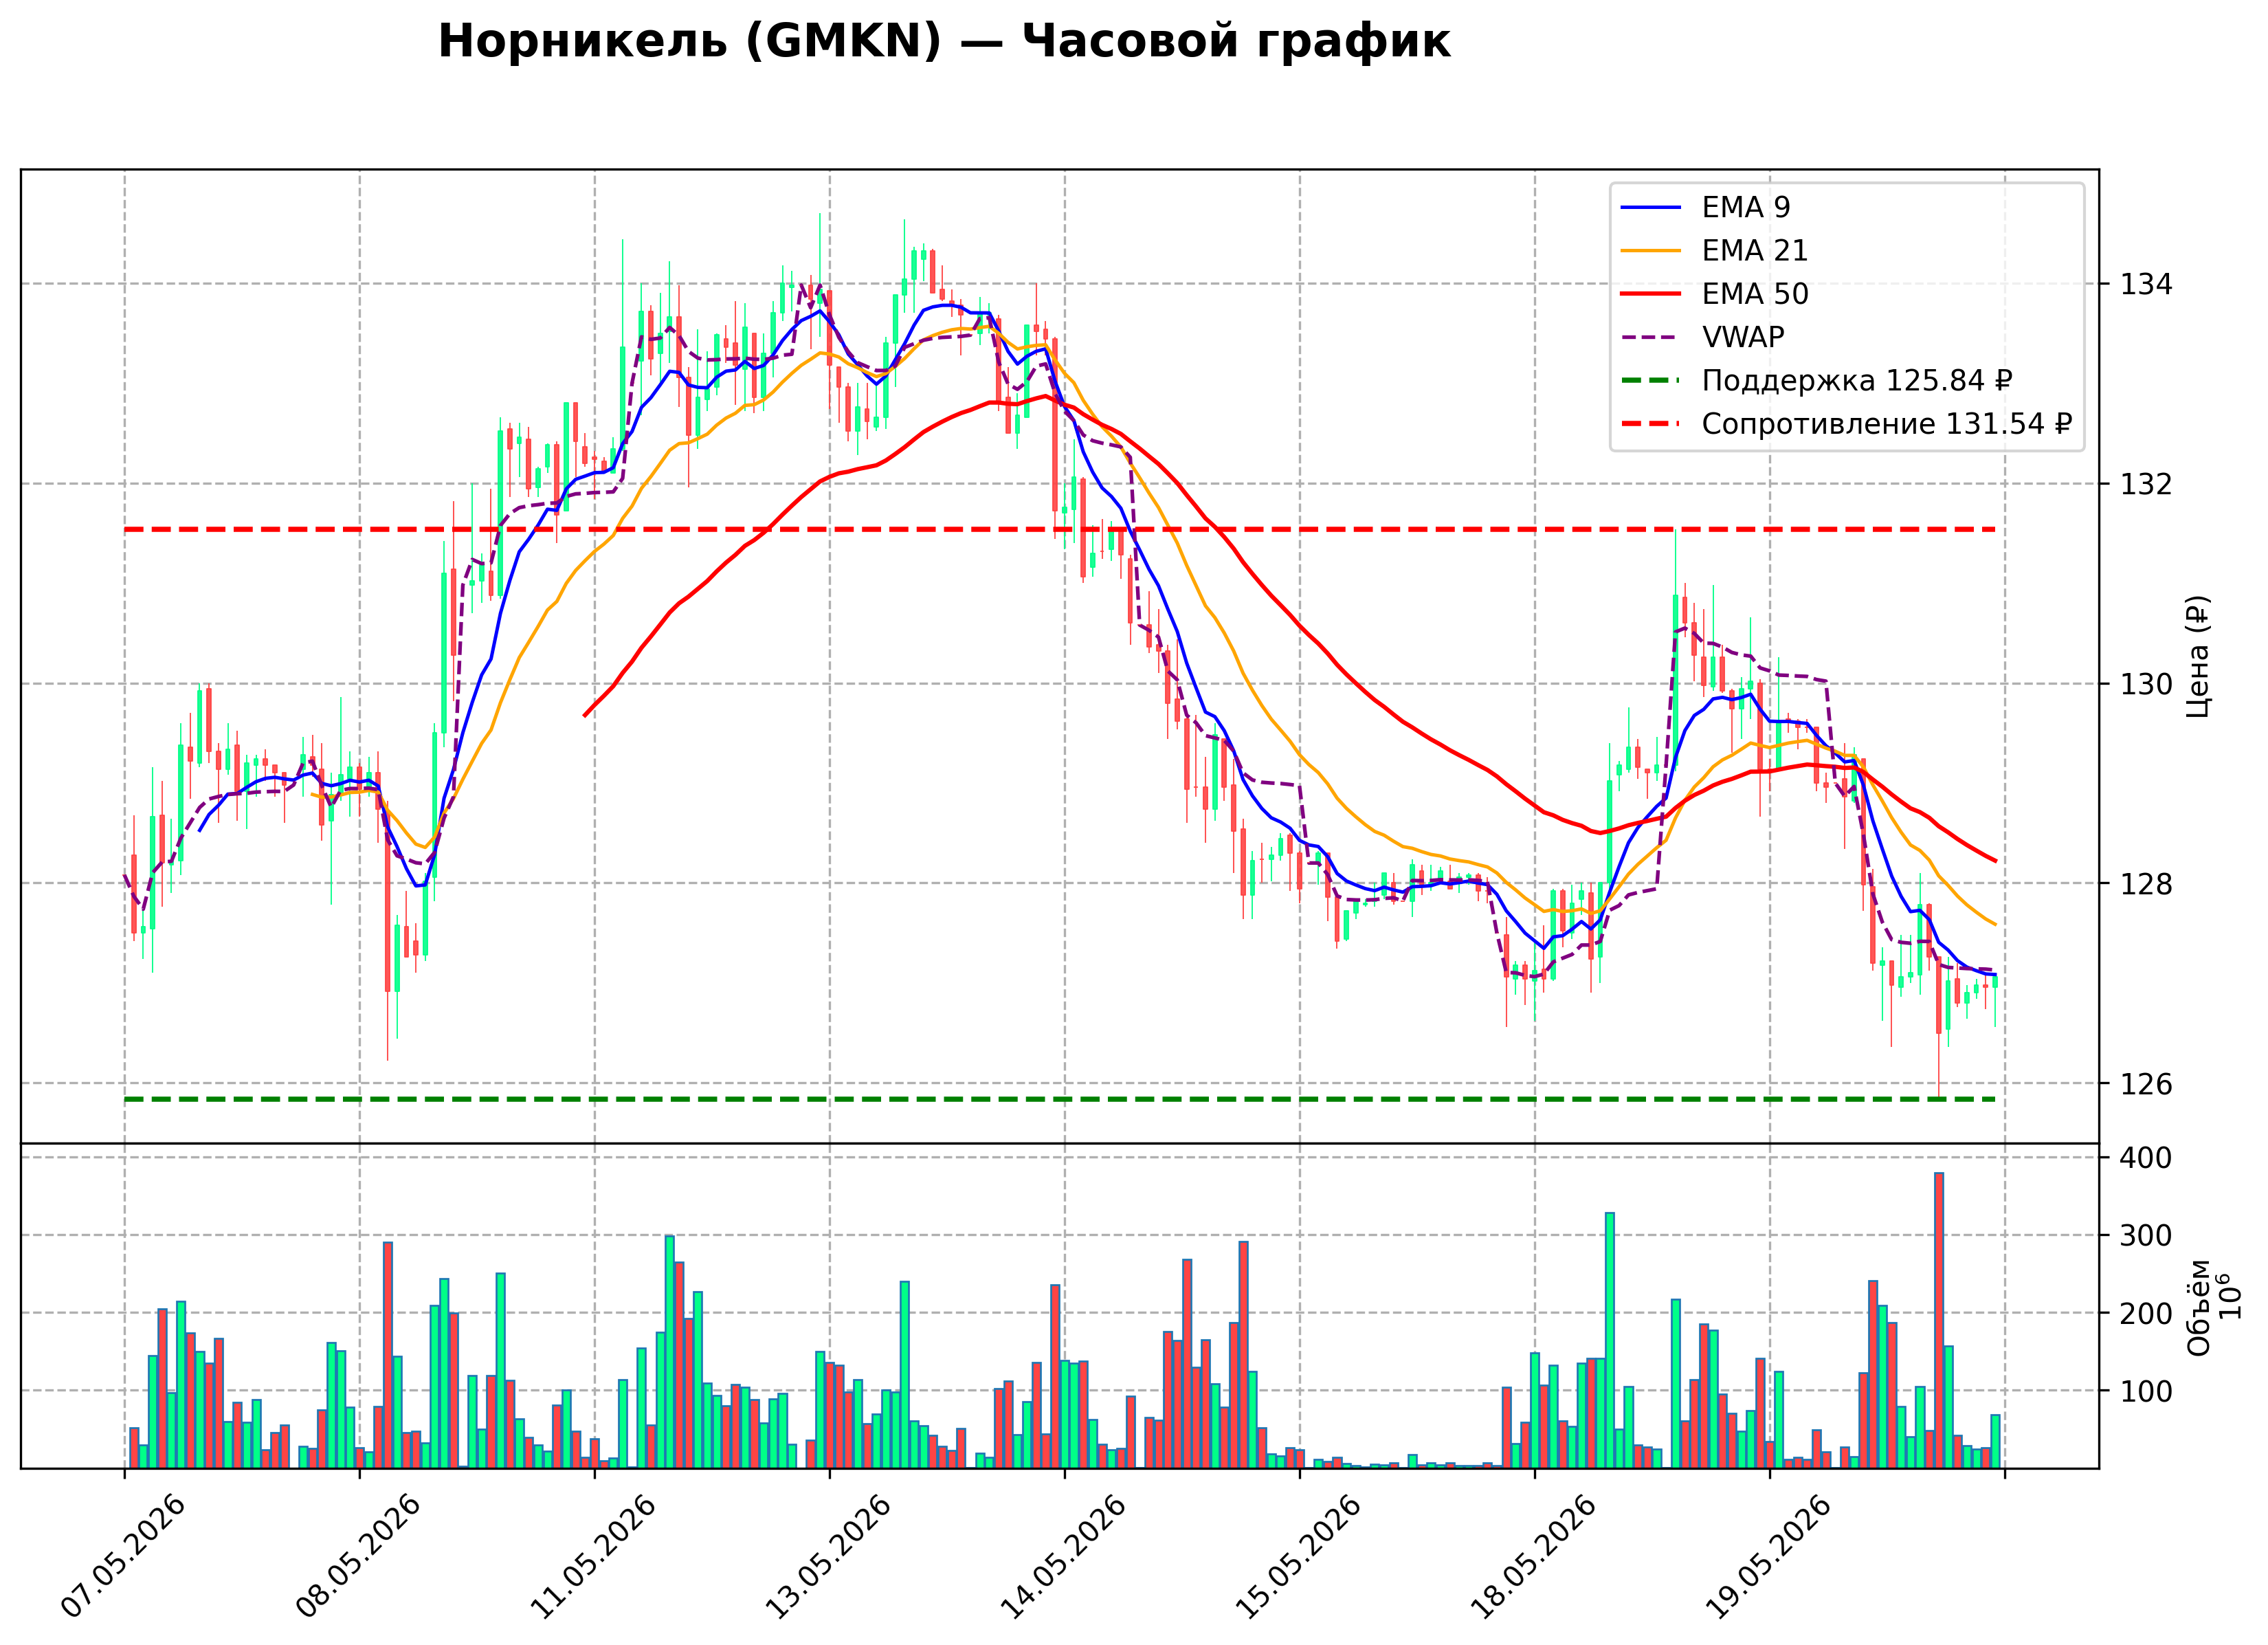Click the blue EMA 9 legend line sample

tap(1651, 207)
